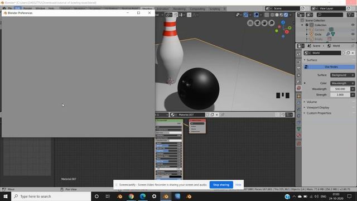This screenshot has height=201, width=357.
Task: Open the Color Wavelength input dropdown
Action: (342, 83)
